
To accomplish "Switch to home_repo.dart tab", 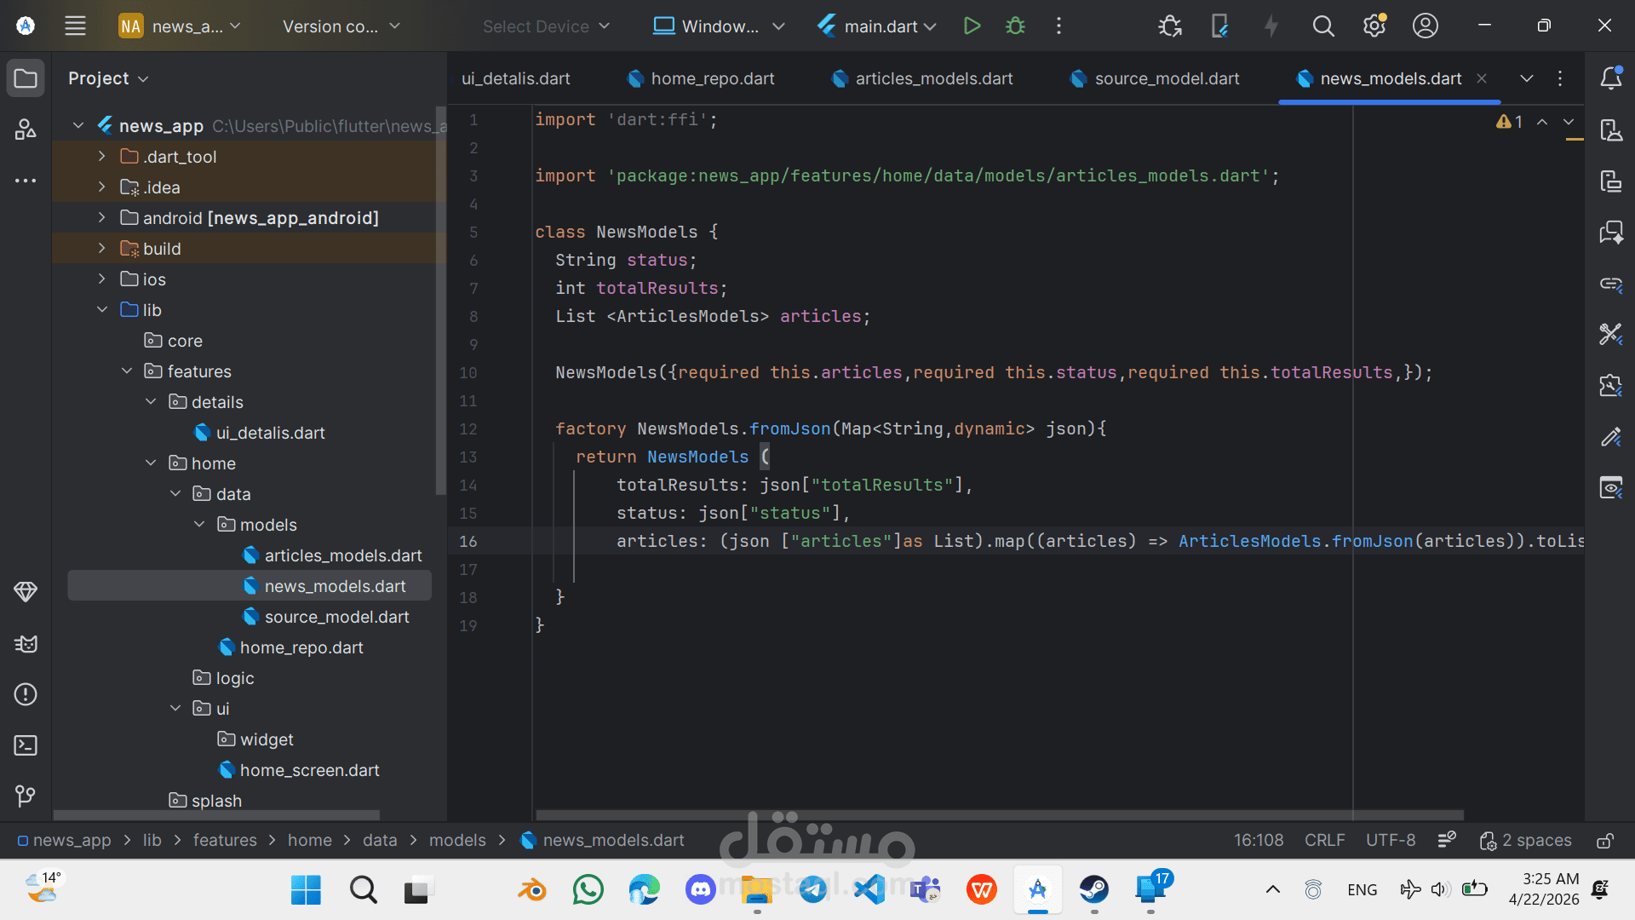I will (712, 78).
